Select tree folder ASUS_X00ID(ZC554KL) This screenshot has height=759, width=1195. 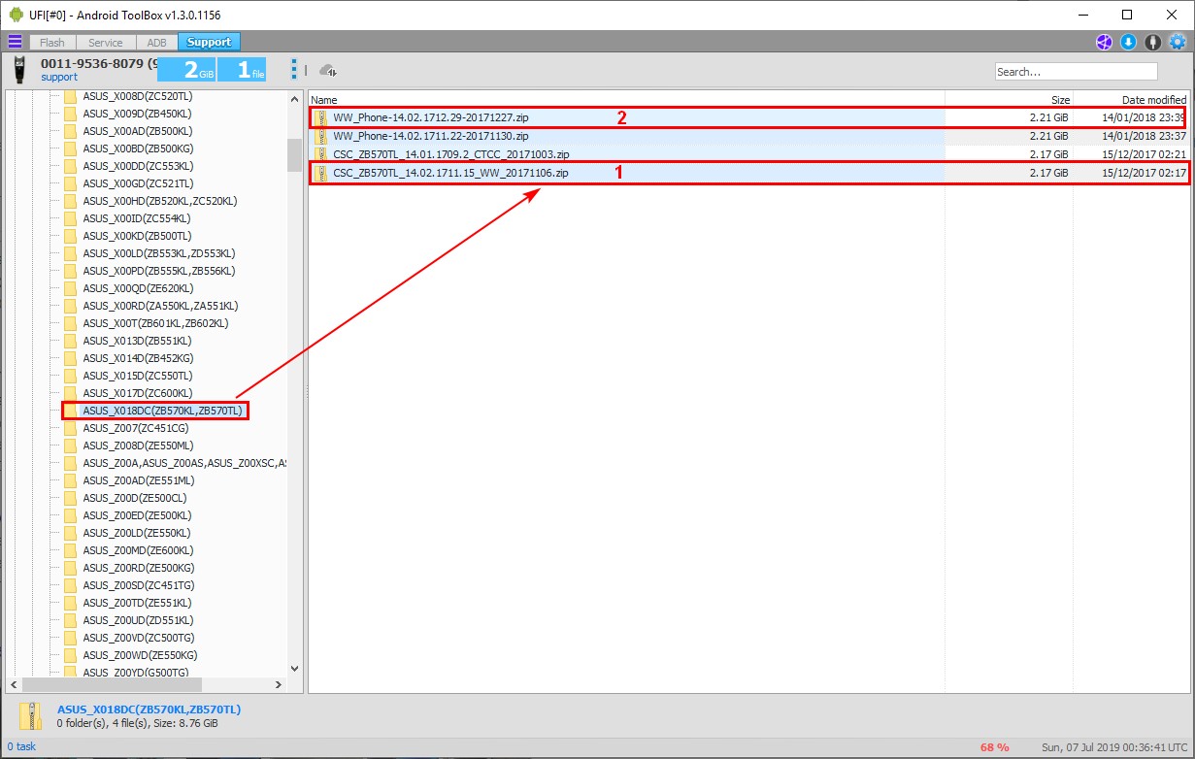pos(136,218)
